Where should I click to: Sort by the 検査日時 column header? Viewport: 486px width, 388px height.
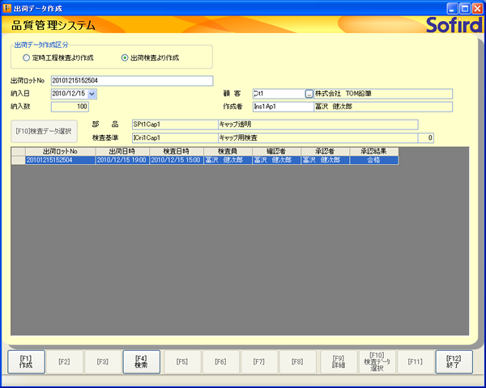(176, 151)
